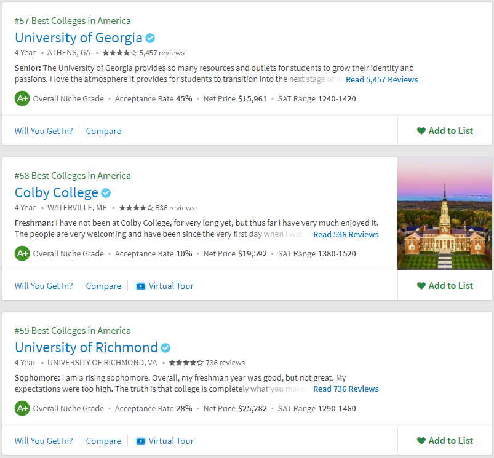The image size is (494, 458).
Task: Click '#59 Best Colleges in America' ranking
Action: (73, 331)
